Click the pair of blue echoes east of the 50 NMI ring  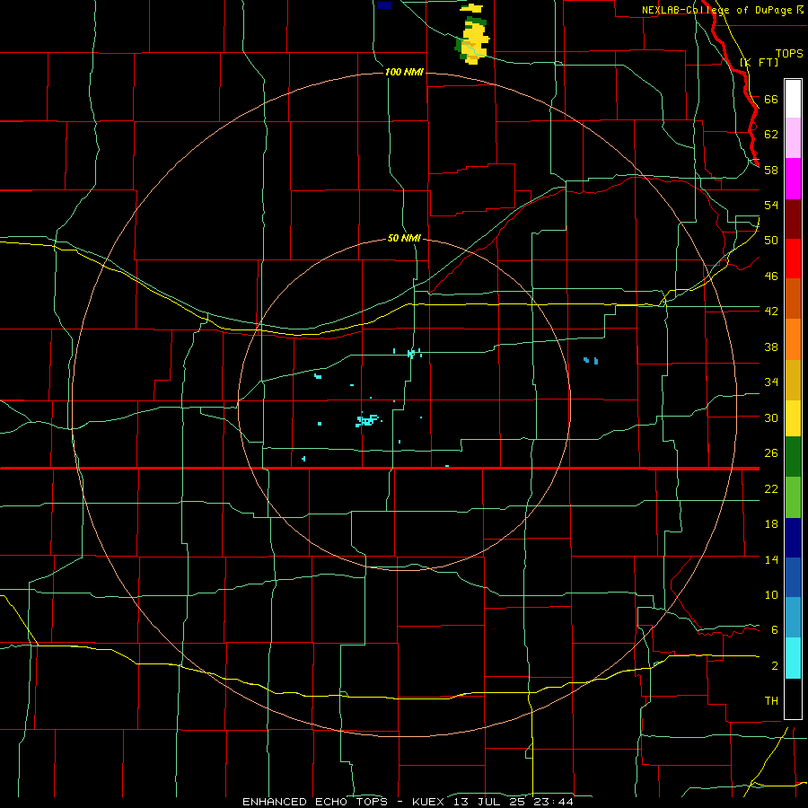[591, 360]
